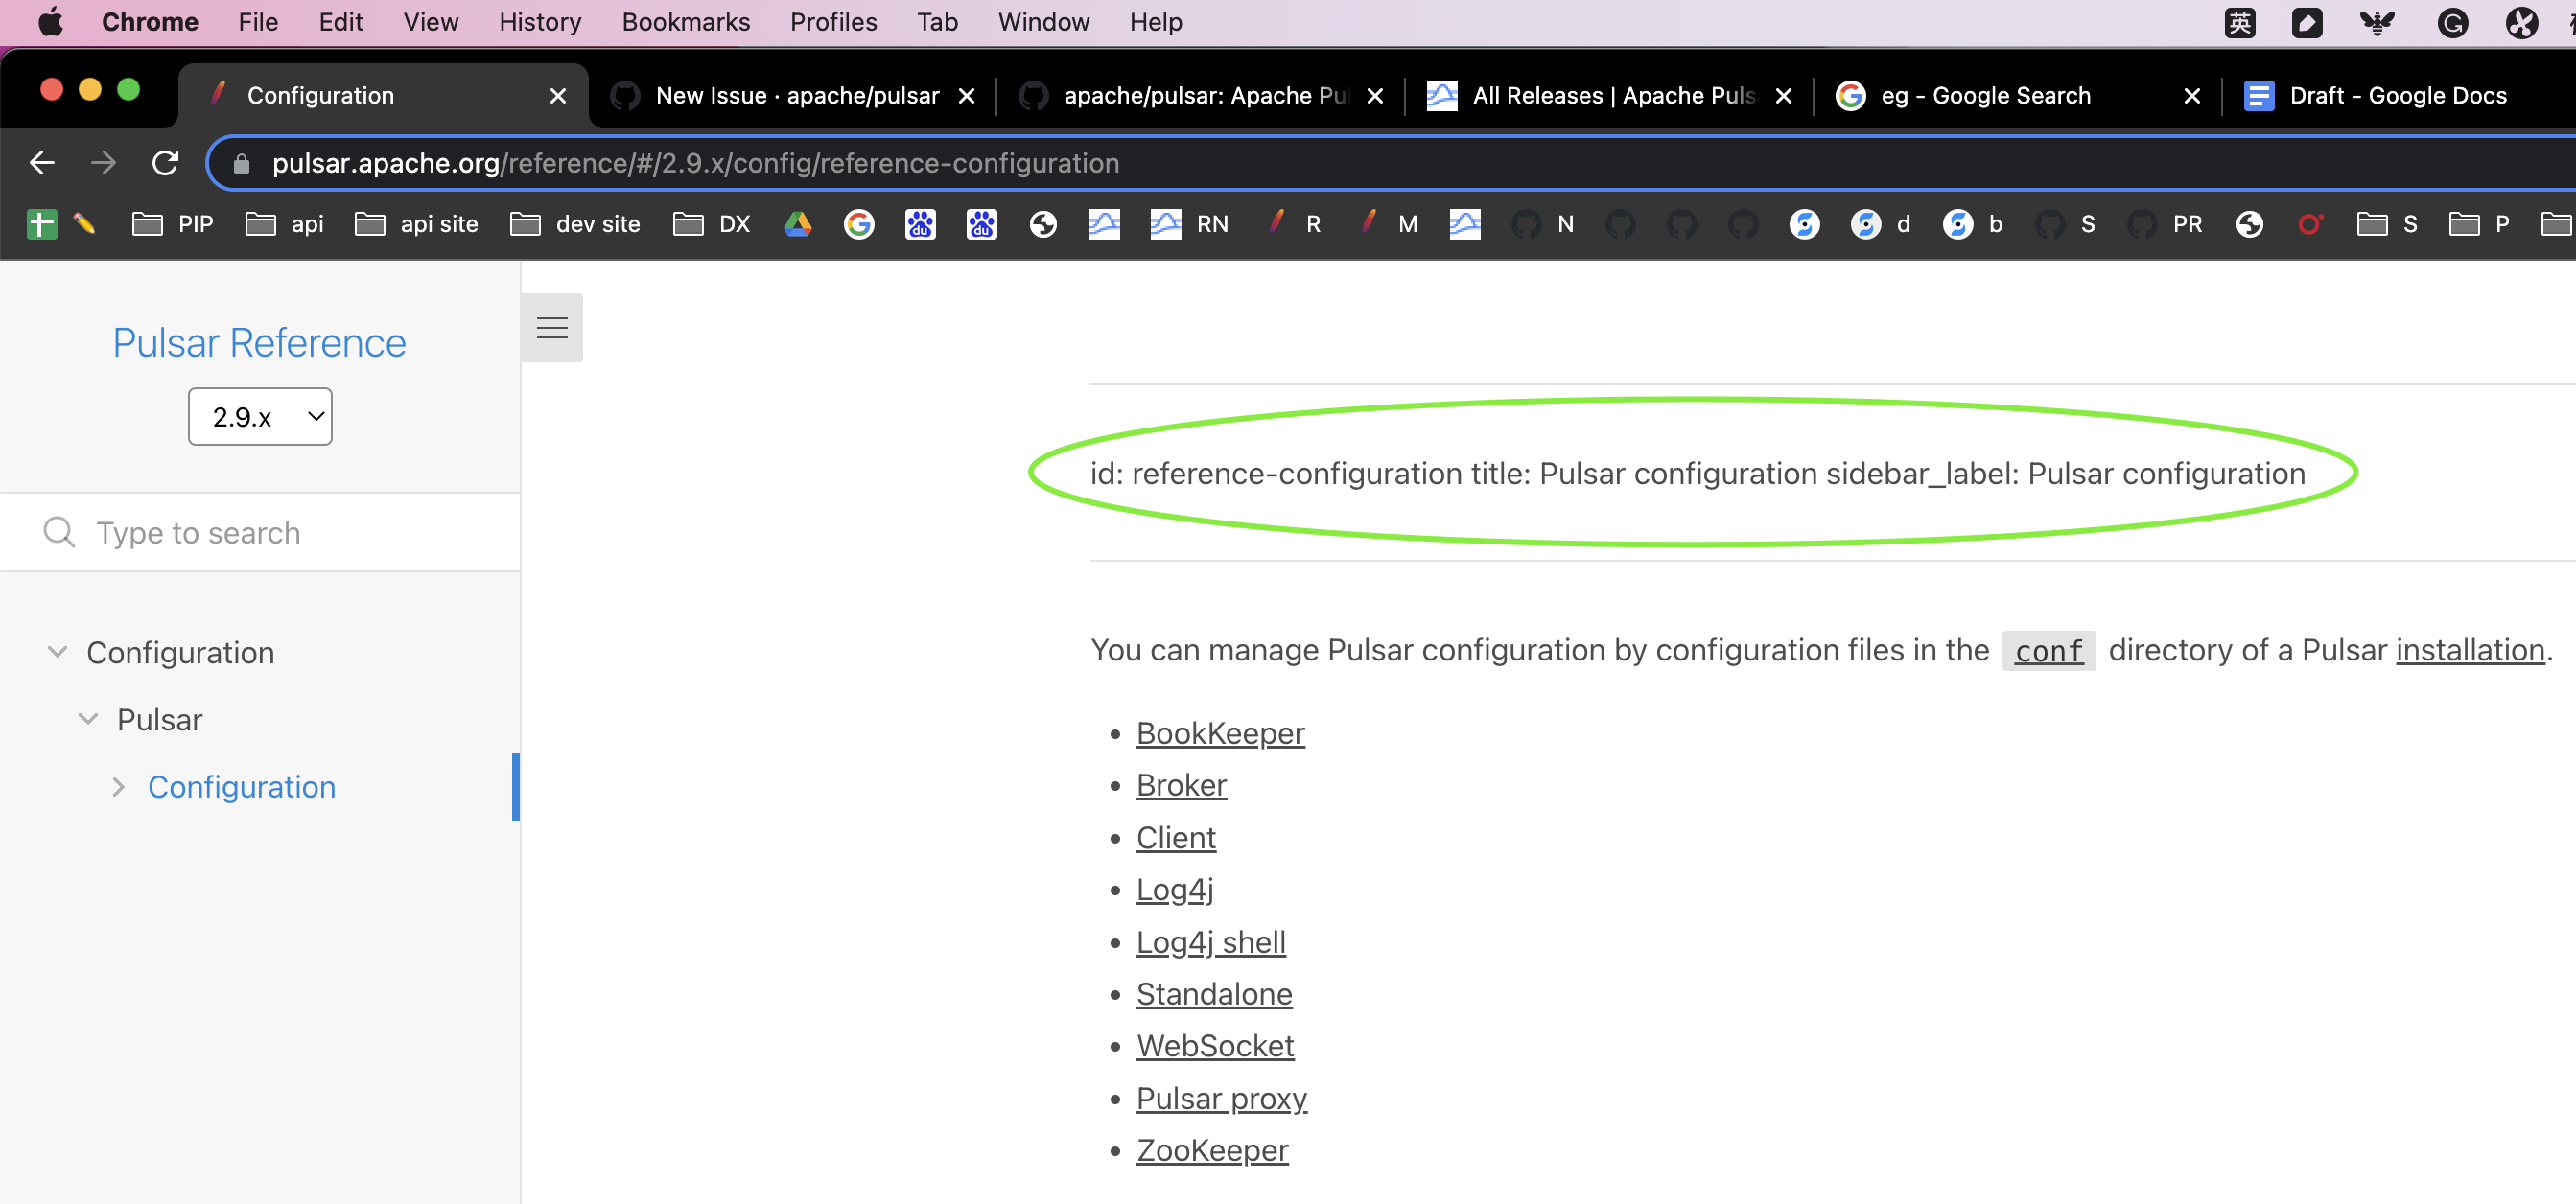Open the BookKeeper link

point(1219,732)
